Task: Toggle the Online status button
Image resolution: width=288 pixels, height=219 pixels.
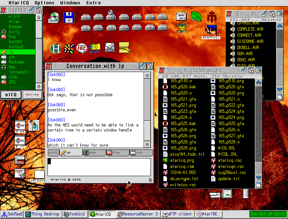Action: point(32,95)
